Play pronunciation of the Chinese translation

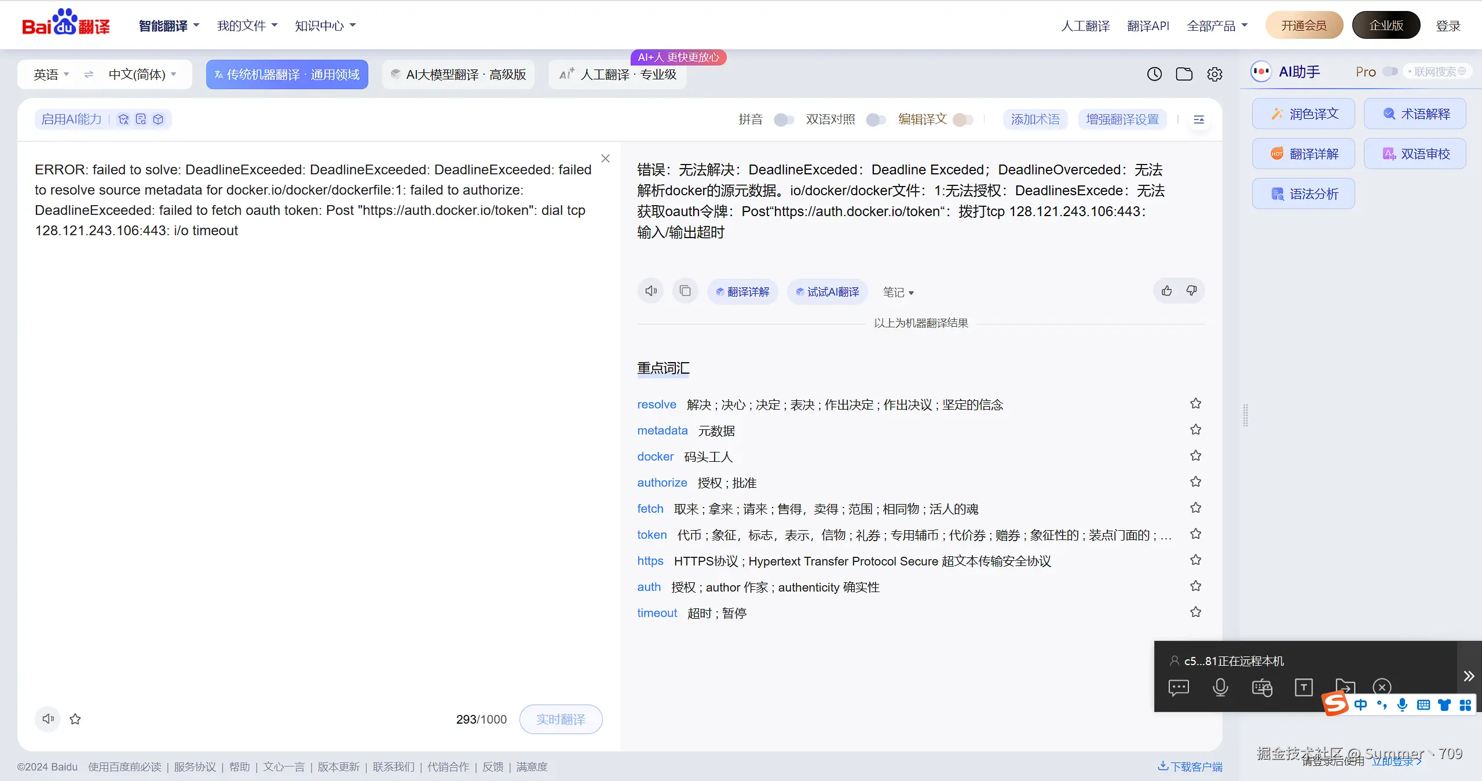click(x=649, y=290)
